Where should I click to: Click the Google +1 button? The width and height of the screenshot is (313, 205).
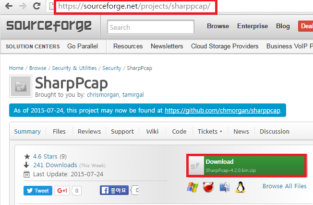(x=62, y=191)
